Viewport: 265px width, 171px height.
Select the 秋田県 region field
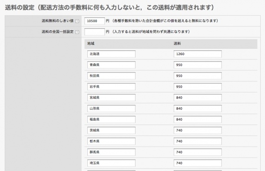tap(111, 76)
